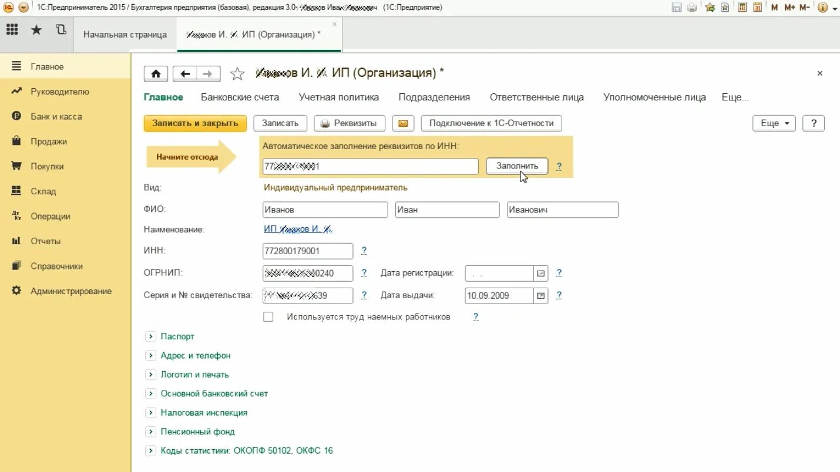Expand the Паспорт section

coord(150,336)
